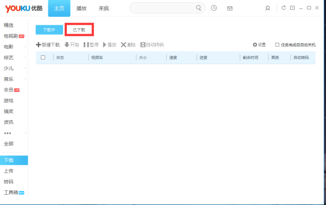The image size is (326, 205).
Task: Toggle select-all checkbox in table header
Action: coord(43,57)
